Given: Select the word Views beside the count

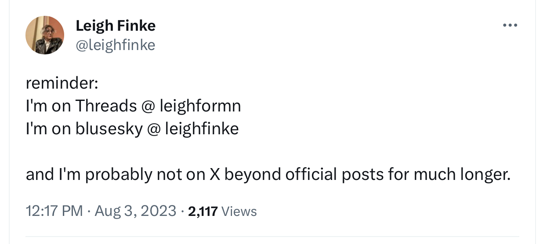Looking at the screenshot, I should coord(239,211).
